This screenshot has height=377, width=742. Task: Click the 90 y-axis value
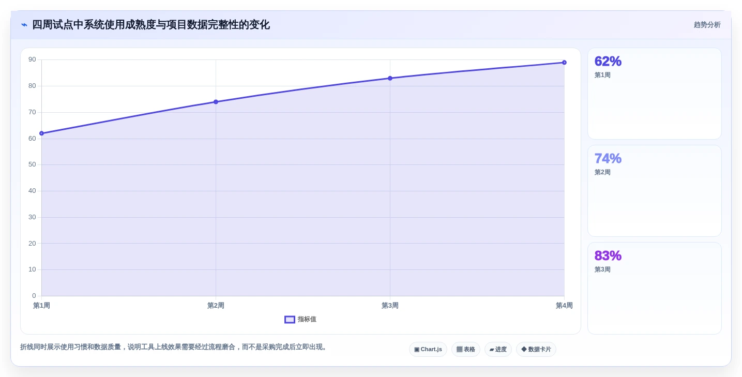32,59
